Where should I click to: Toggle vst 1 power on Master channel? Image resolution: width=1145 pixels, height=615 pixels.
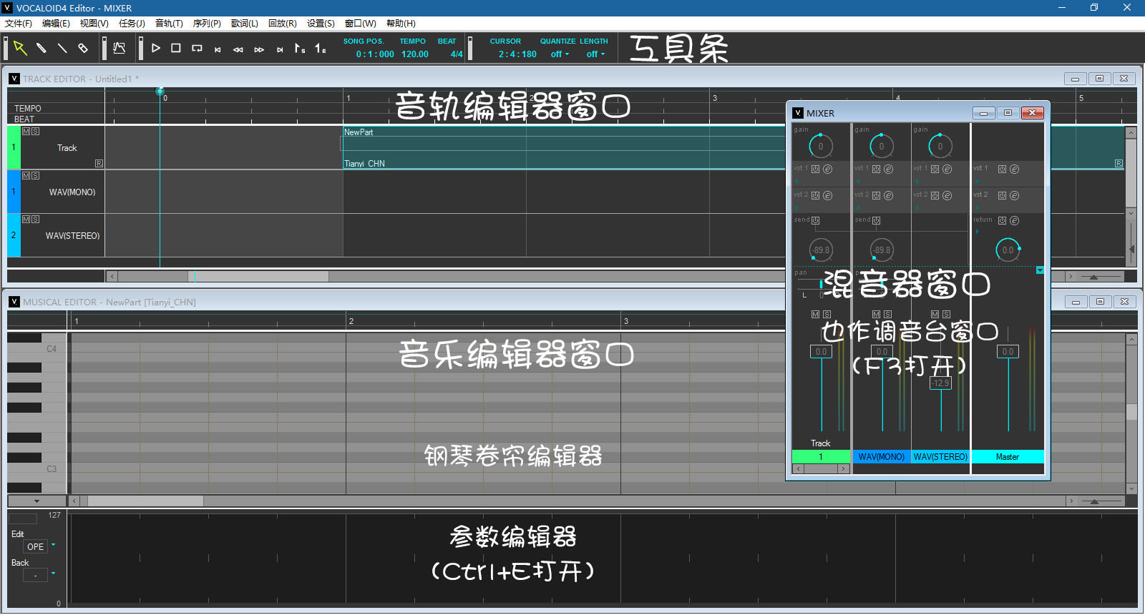tap(1002, 169)
